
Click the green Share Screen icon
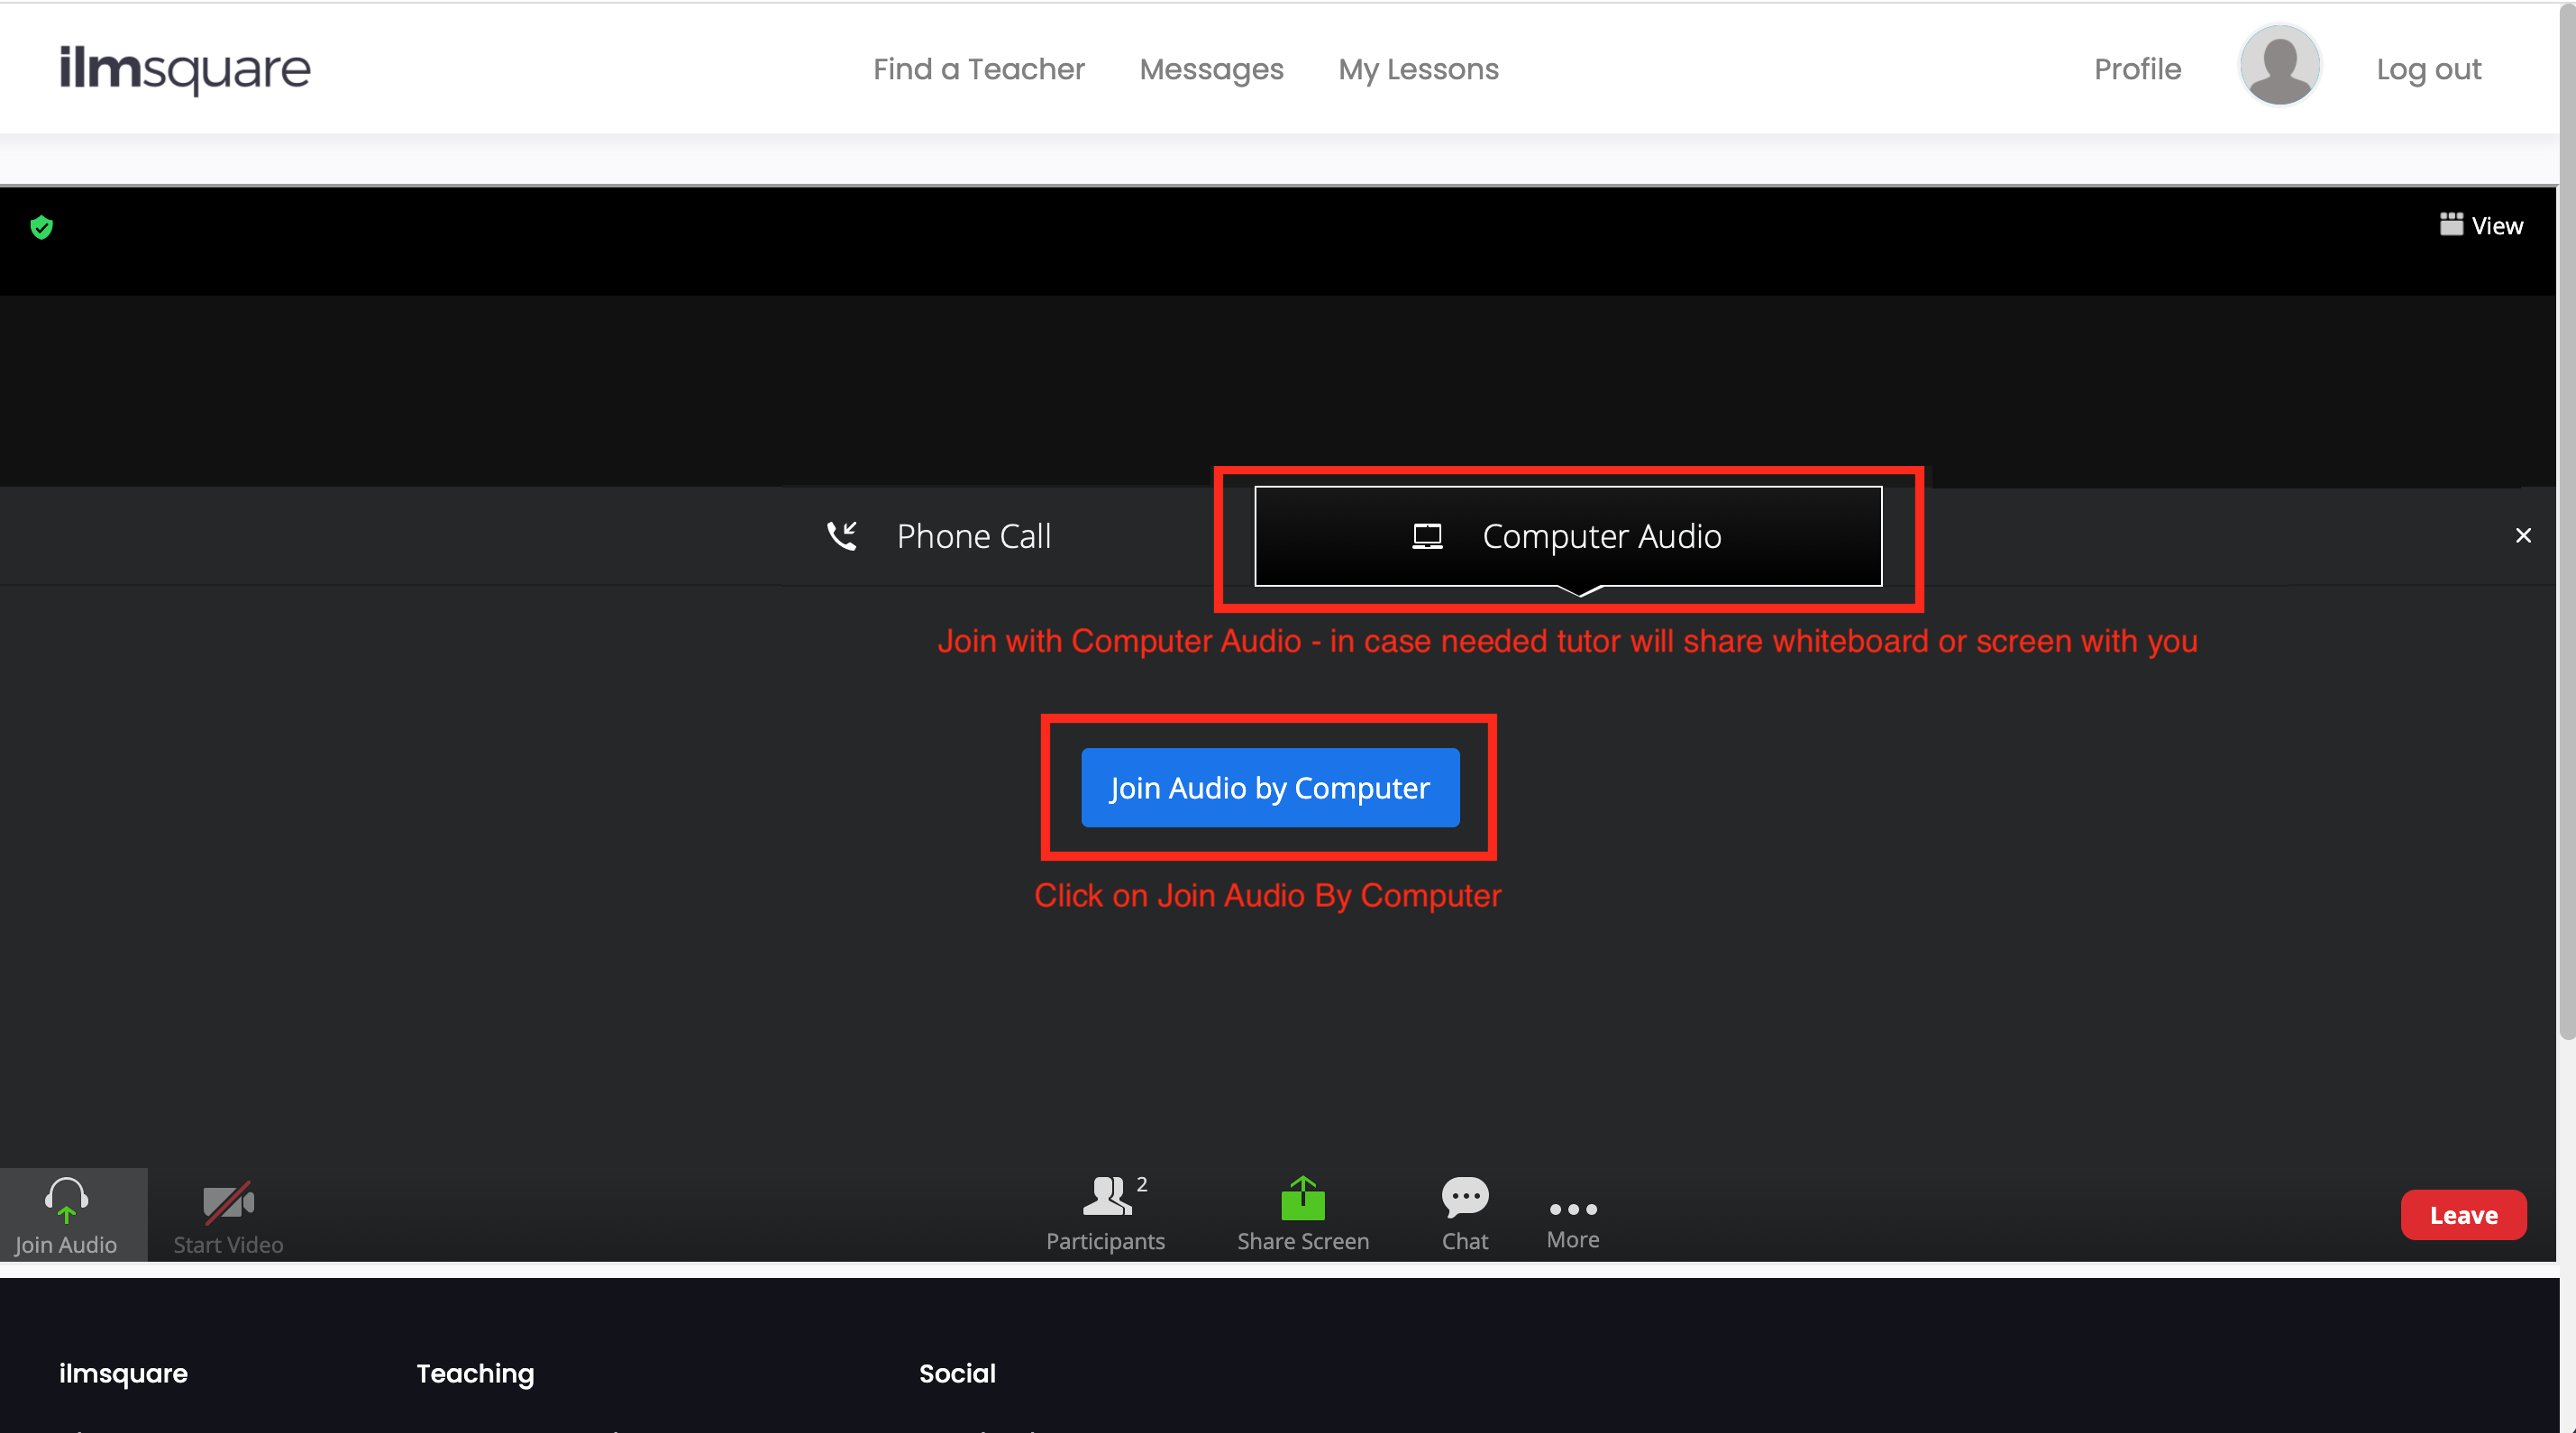point(1302,1199)
